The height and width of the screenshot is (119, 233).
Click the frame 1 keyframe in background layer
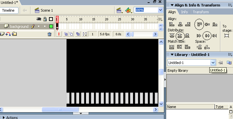coord(57,27)
